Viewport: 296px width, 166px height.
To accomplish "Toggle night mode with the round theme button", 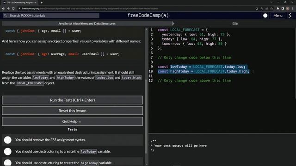I will coord(265,15).
